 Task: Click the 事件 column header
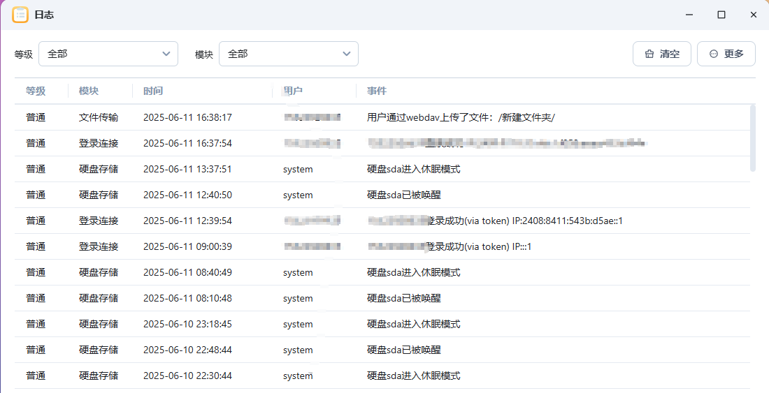tap(377, 91)
